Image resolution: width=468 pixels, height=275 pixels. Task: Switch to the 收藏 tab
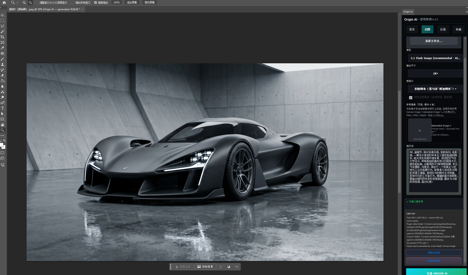click(458, 29)
